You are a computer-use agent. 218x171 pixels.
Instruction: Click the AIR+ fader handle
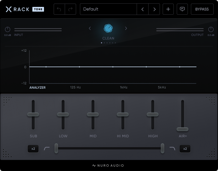(x=182, y=129)
